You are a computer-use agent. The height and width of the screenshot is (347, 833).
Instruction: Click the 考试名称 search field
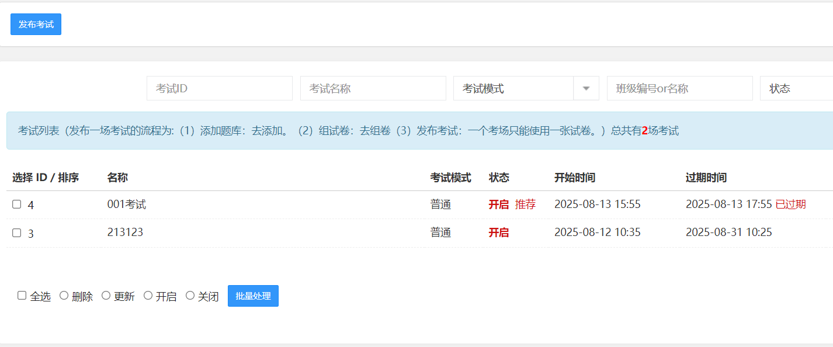coord(373,88)
